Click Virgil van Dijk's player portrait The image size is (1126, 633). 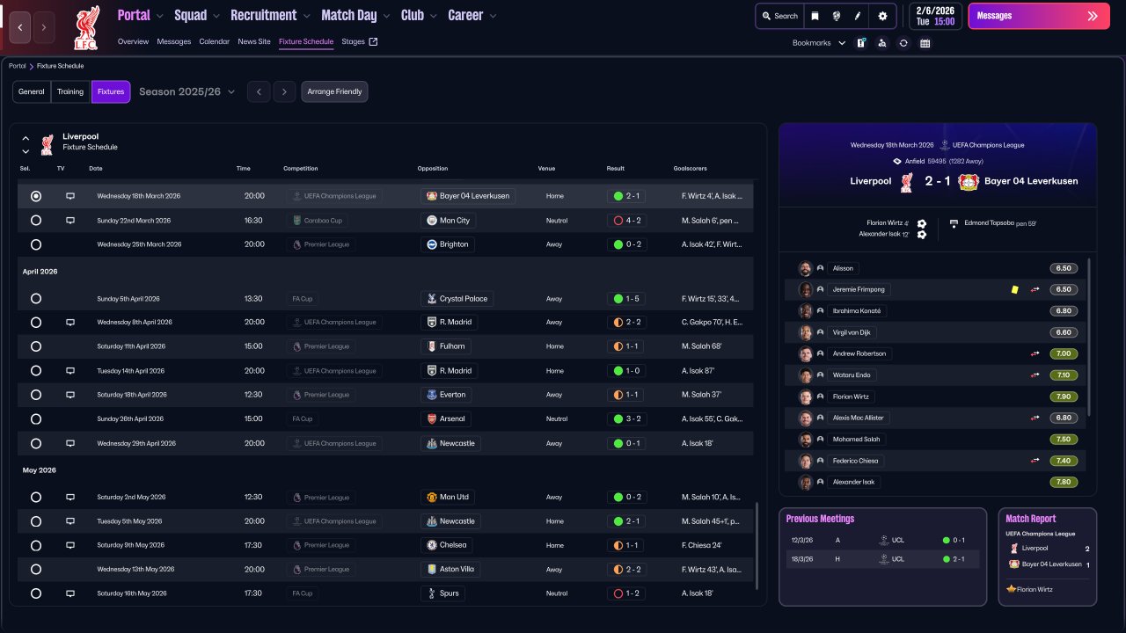point(805,332)
